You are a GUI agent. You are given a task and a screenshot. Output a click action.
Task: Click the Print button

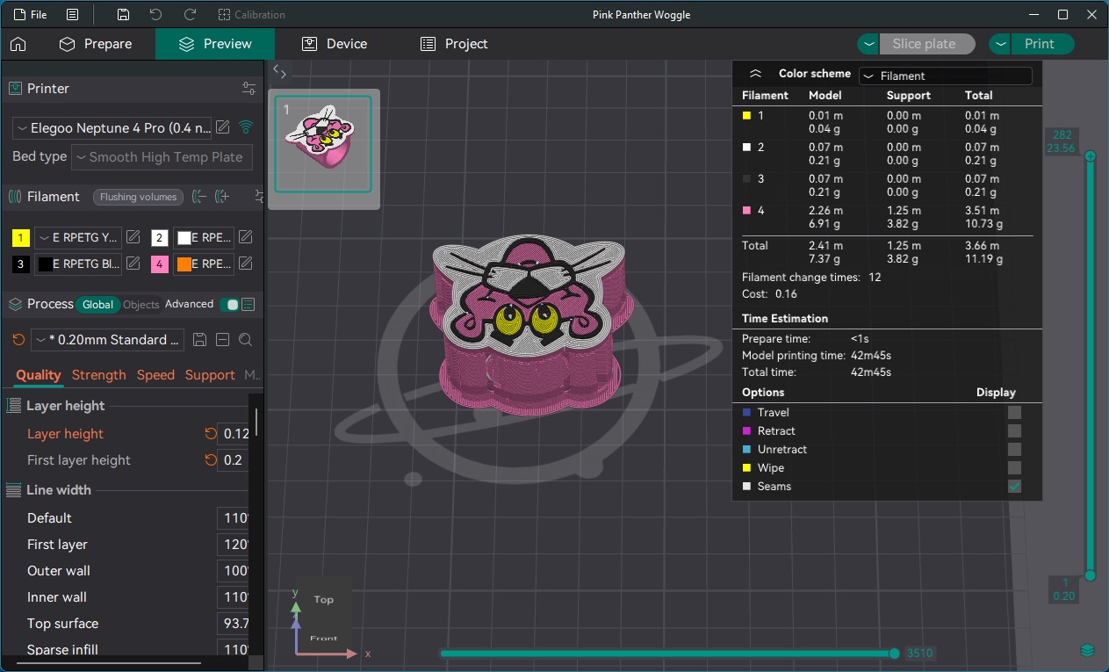click(x=1042, y=44)
